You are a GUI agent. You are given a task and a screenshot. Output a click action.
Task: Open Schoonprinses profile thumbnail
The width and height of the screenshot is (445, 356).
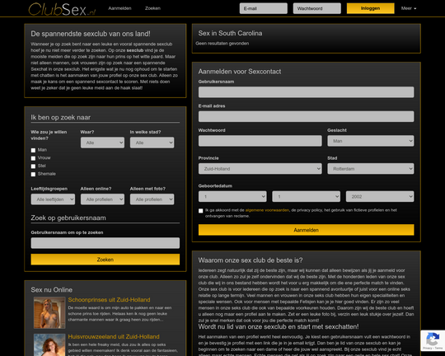pos(49,312)
